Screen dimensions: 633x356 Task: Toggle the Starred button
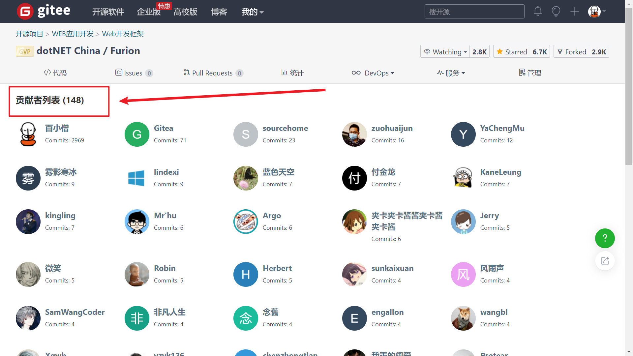[512, 52]
